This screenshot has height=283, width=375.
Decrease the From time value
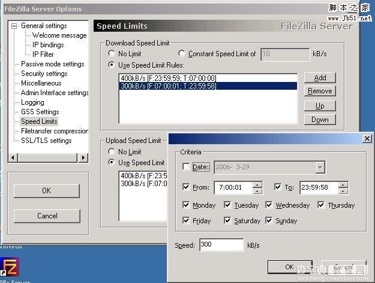[x=257, y=191]
